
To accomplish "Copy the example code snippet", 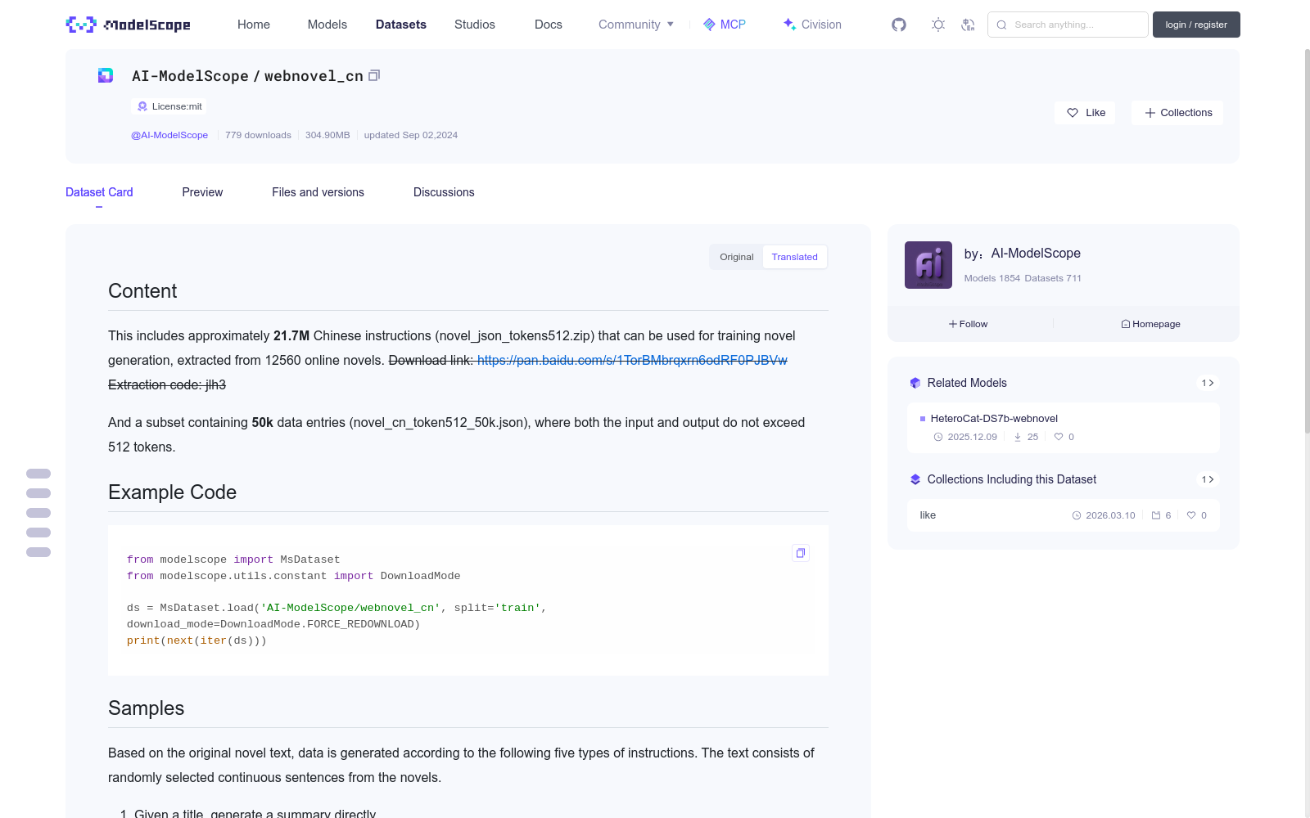I will (801, 553).
